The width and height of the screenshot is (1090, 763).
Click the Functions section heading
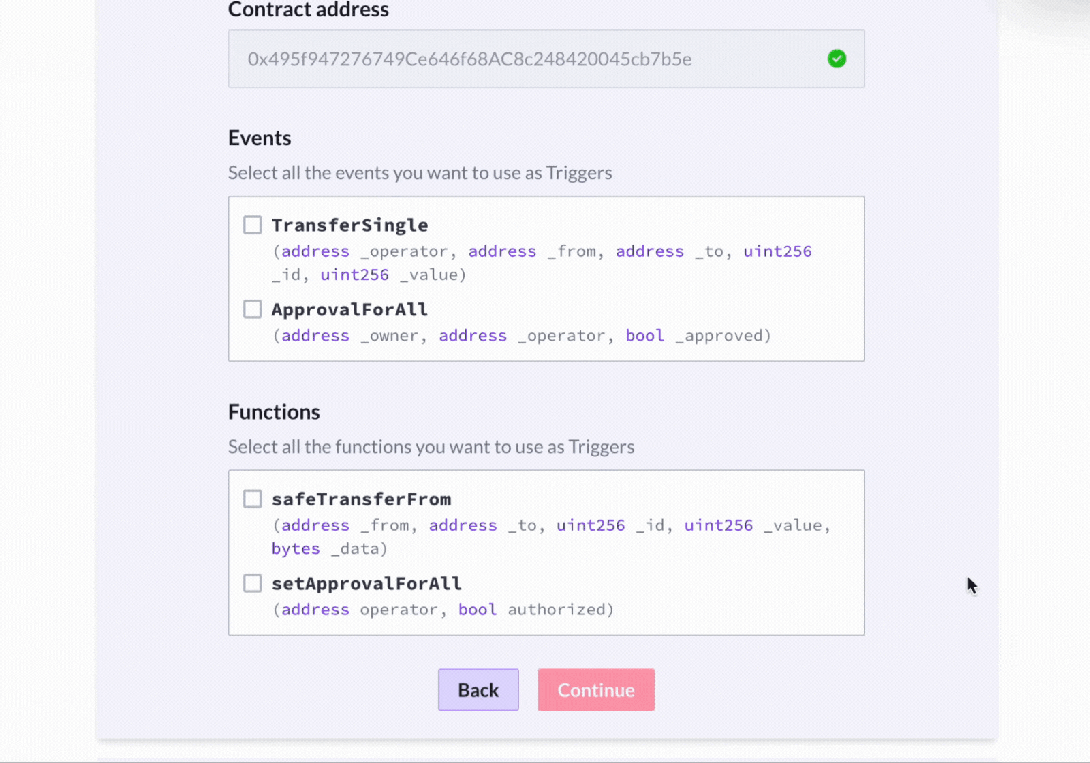pyautogui.click(x=274, y=411)
